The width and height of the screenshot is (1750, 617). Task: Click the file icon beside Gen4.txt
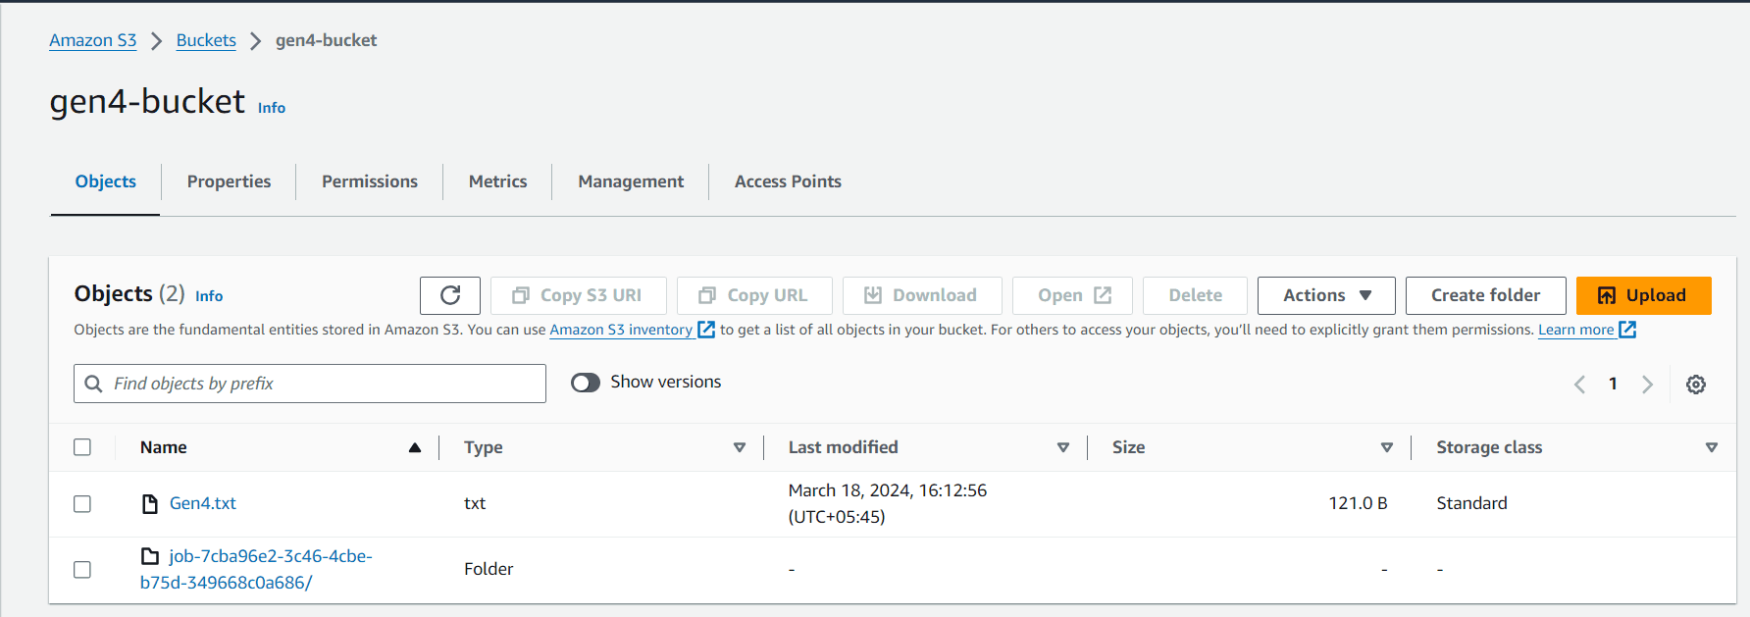pos(150,504)
